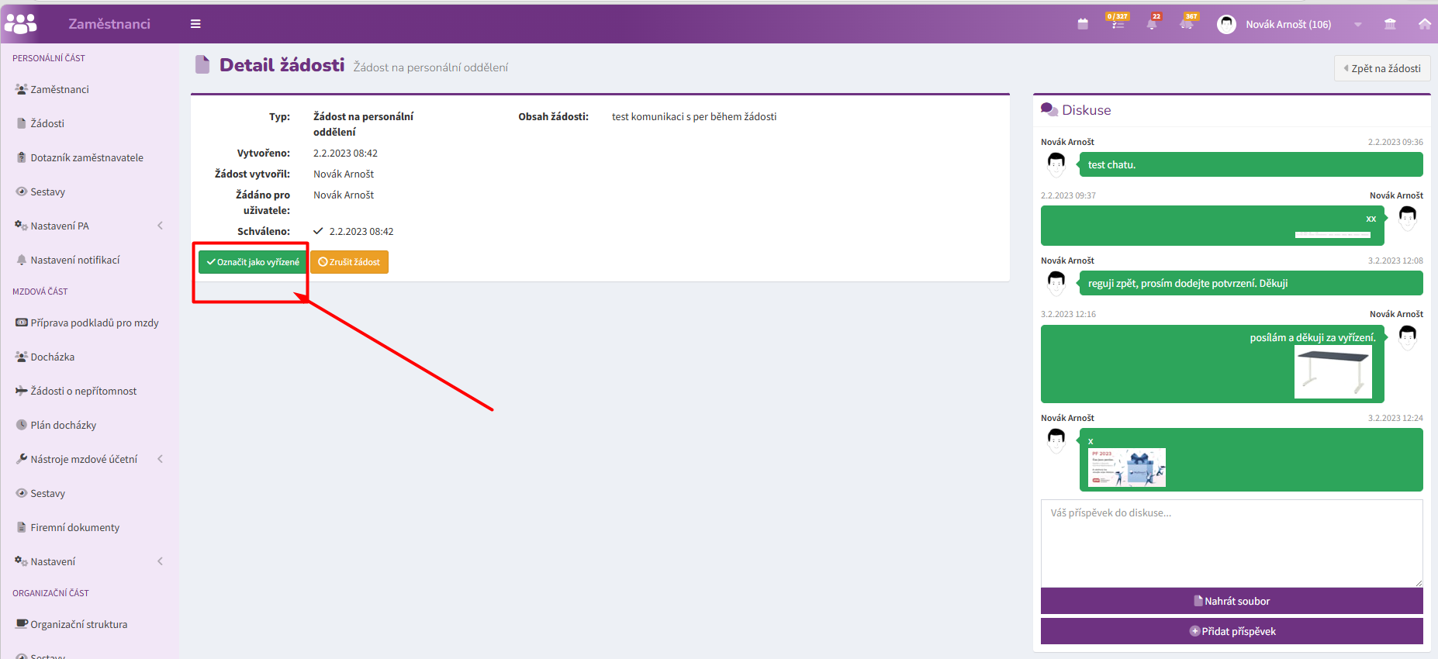Open the small attachment under the xx message
This screenshot has height=659, width=1438.
click(1333, 234)
